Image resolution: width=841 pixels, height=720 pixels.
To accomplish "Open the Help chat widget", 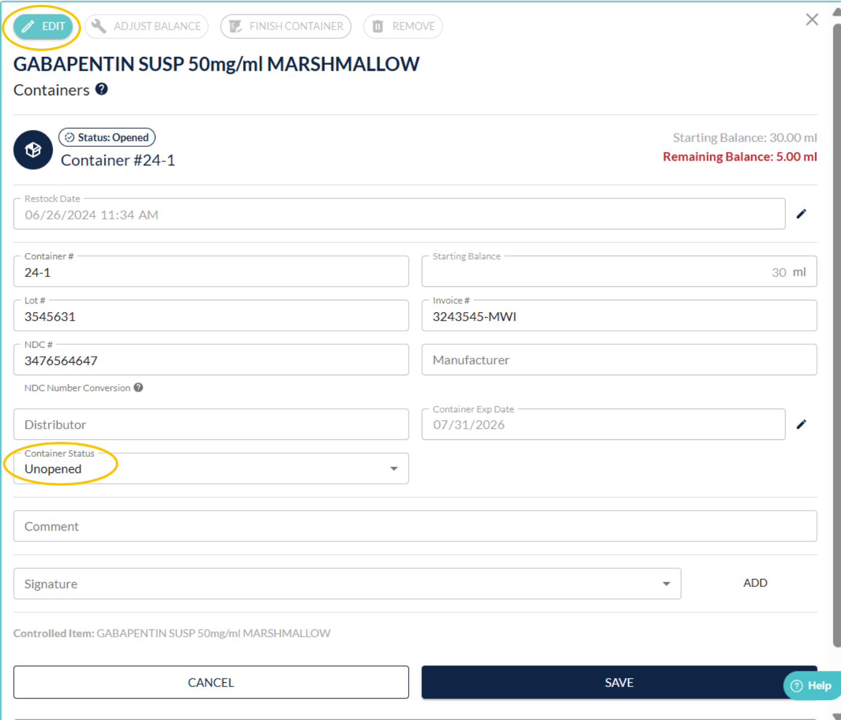I will [x=812, y=685].
